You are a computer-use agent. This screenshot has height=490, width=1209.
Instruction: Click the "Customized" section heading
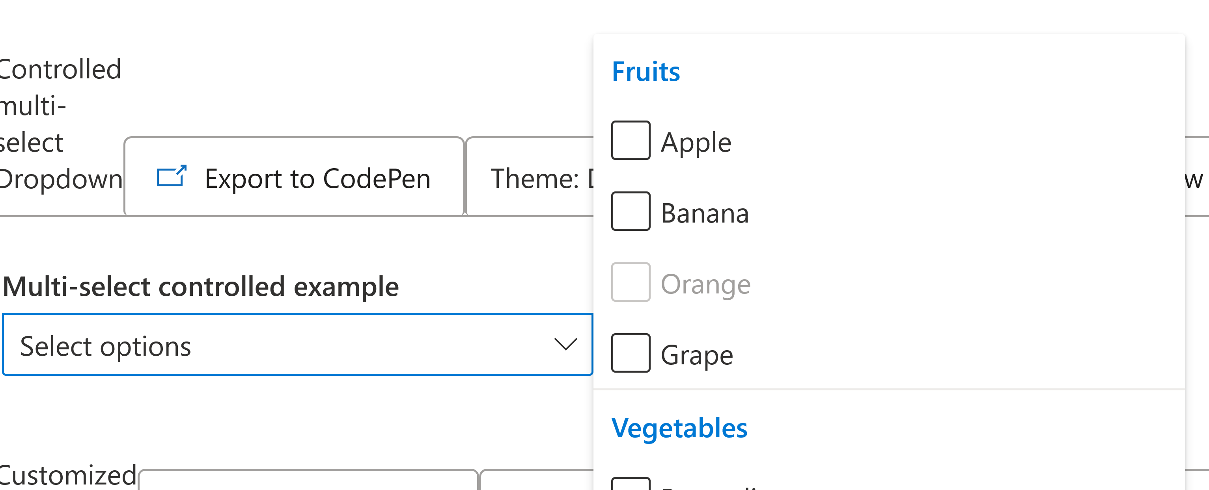pos(68,475)
